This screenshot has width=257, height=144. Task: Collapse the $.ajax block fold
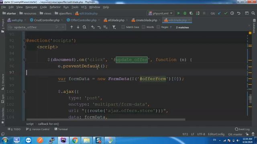(x=24, y=92)
